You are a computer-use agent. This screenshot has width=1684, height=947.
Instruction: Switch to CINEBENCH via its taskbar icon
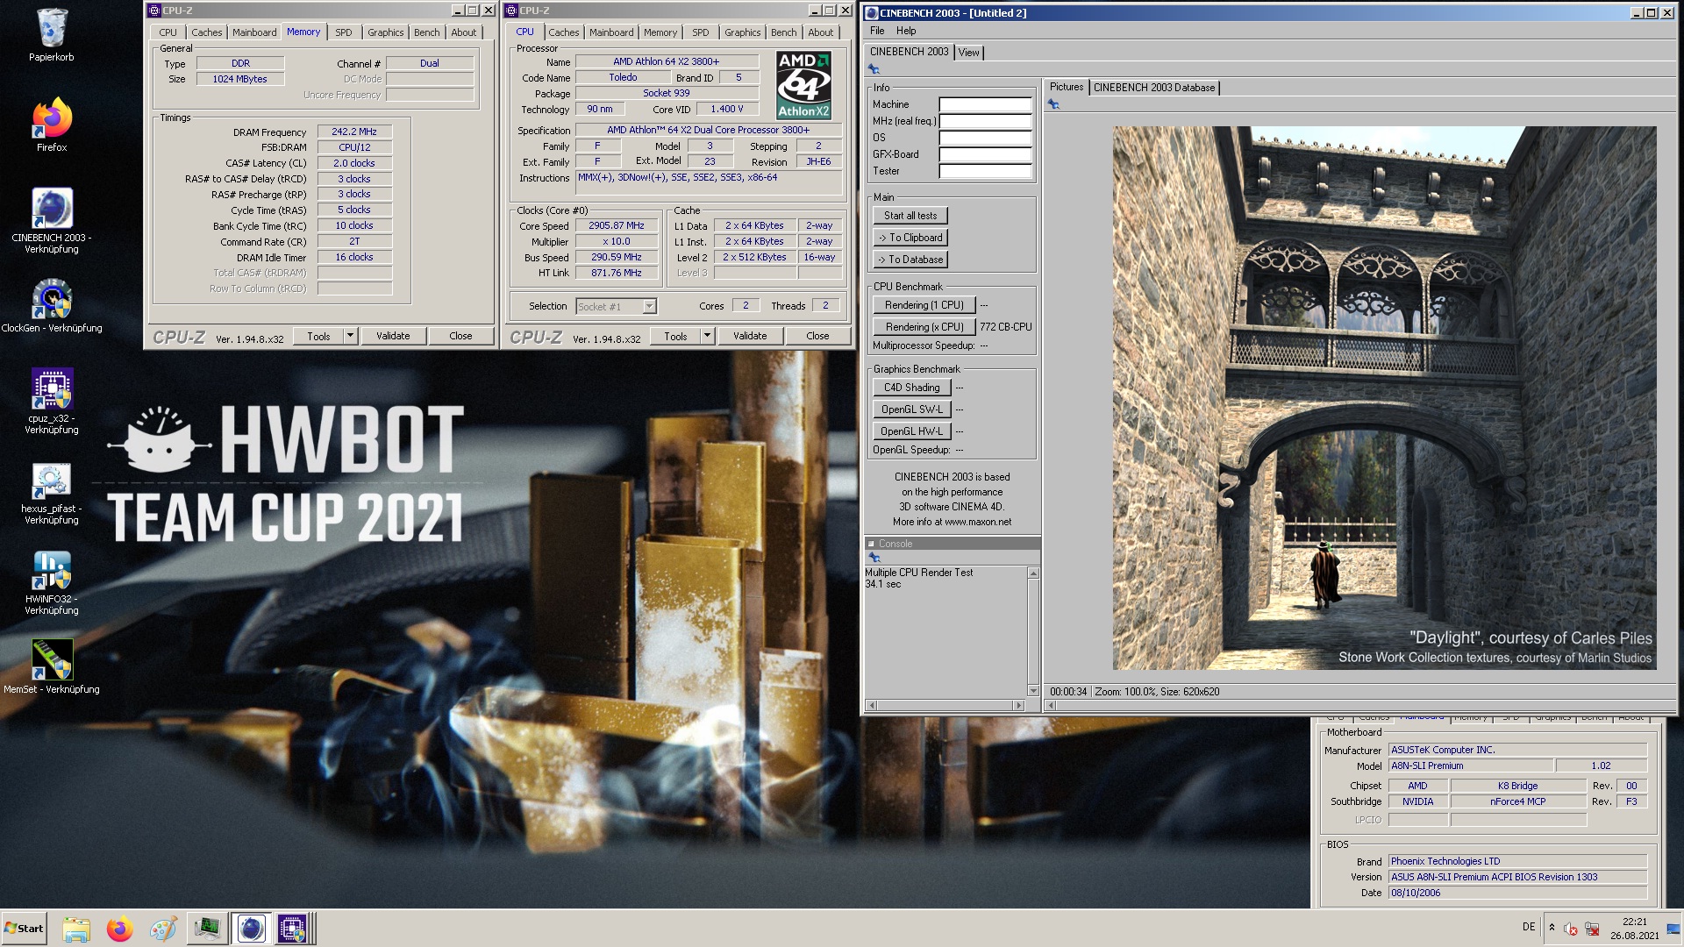click(x=251, y=929)
